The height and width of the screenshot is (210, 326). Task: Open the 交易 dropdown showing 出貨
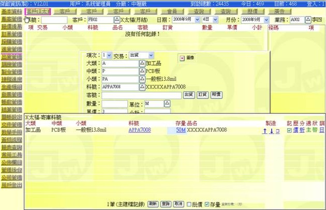(141, 55)
